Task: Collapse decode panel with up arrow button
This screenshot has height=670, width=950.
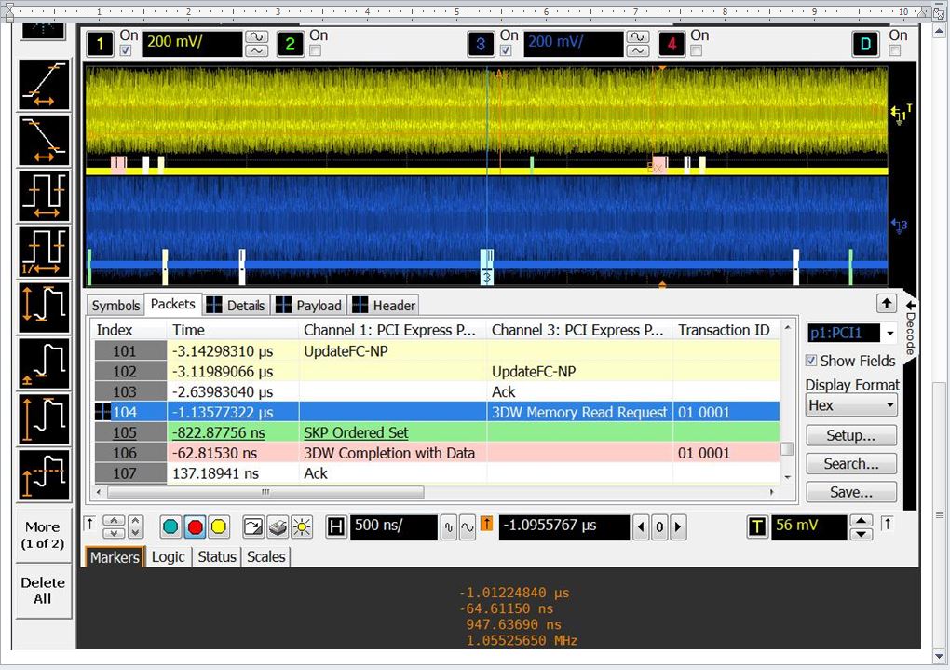Action: pyautogui.click(x=887, y=303)
